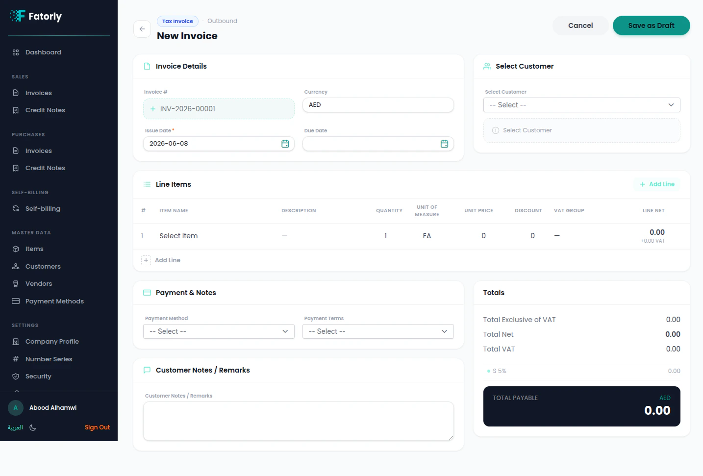The width and height of the screenshot is (703, 476).
Task: Click the Due Date input field
Action: (378, 144)
